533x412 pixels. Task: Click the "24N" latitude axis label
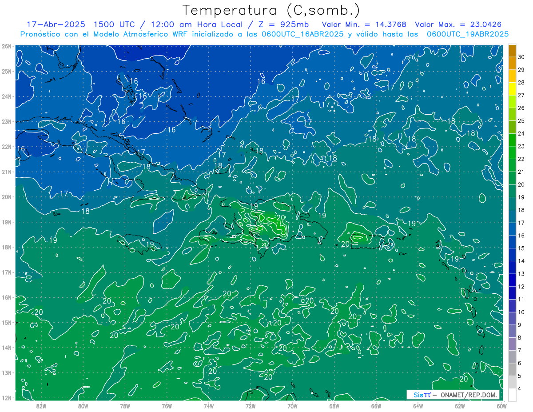pyautogui.click(x=7, y=96)
